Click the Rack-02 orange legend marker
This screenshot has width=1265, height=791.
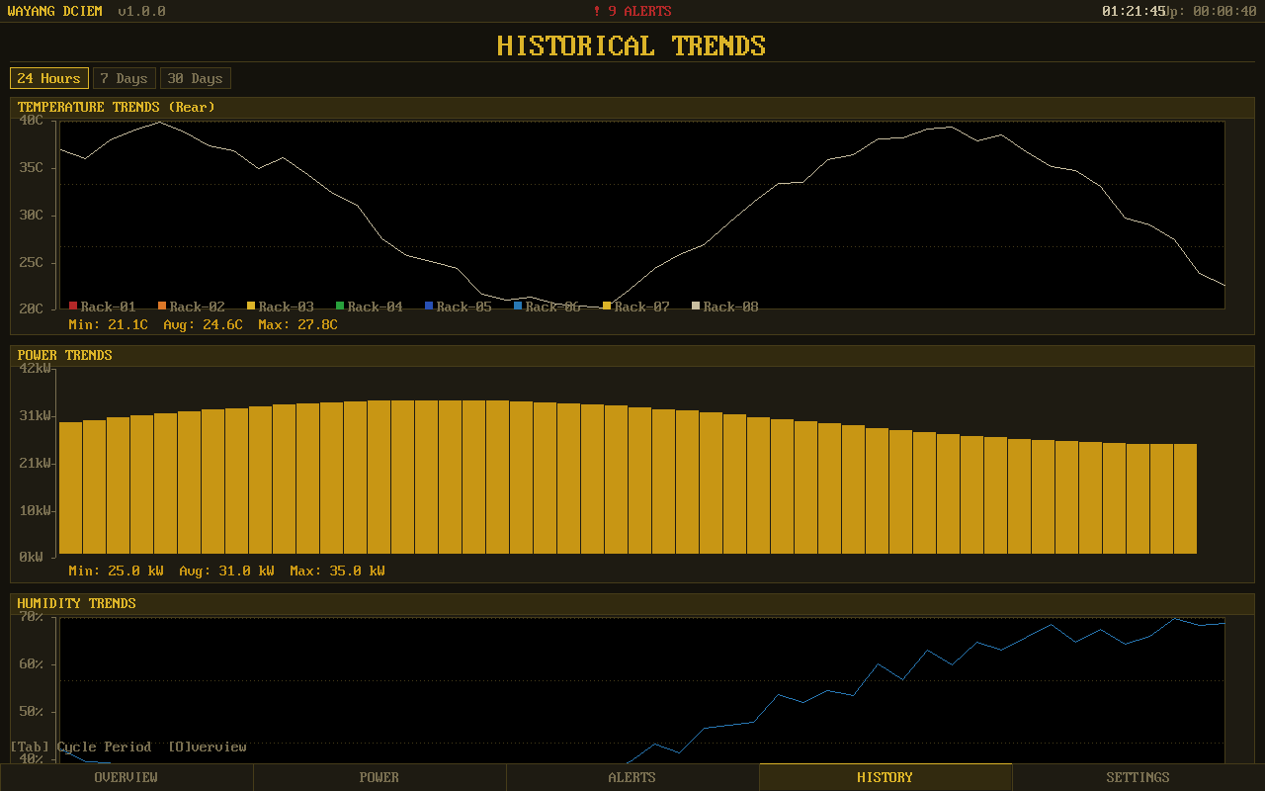[161, 307]
